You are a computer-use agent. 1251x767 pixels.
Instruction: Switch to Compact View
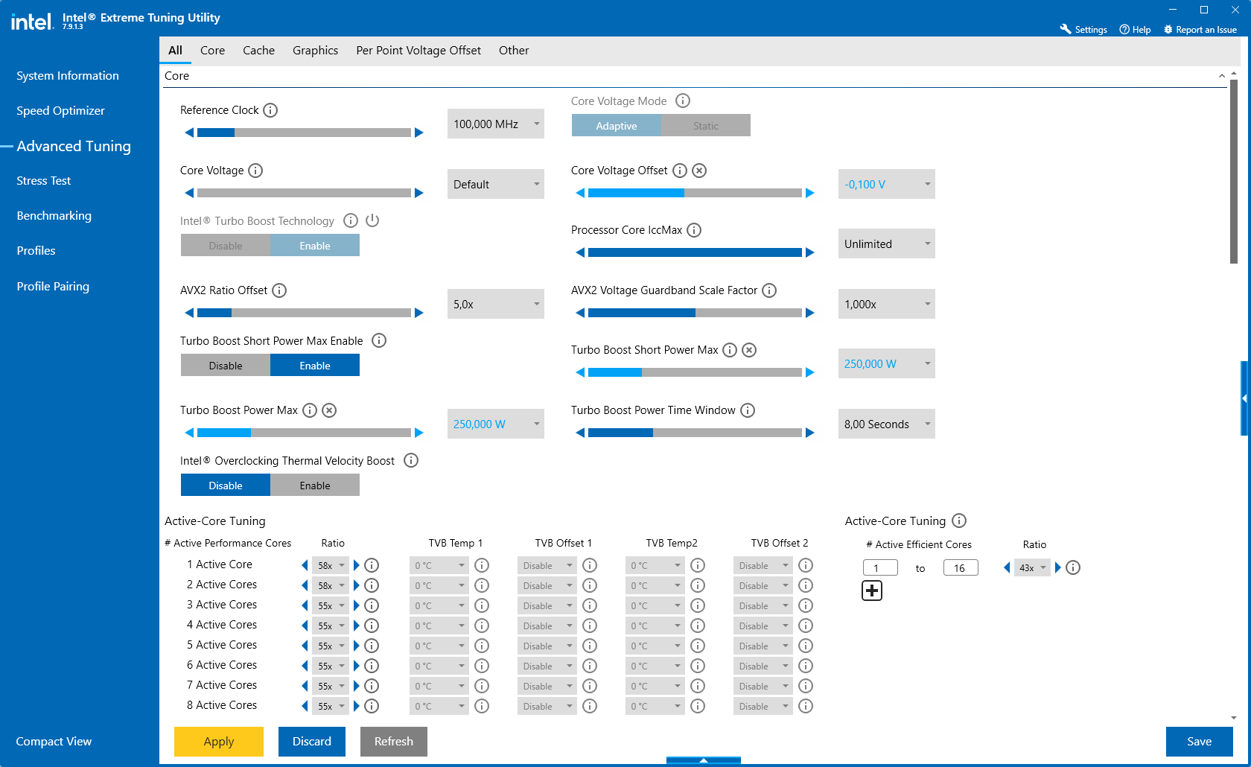click(x=54, y=741)
